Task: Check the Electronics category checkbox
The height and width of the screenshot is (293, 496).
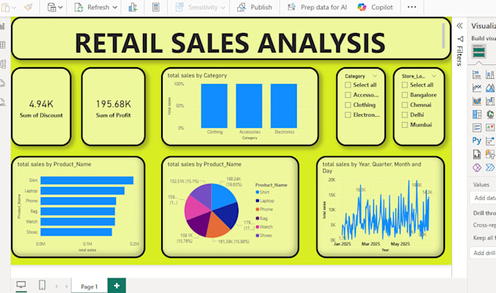Action: [348, 115]
